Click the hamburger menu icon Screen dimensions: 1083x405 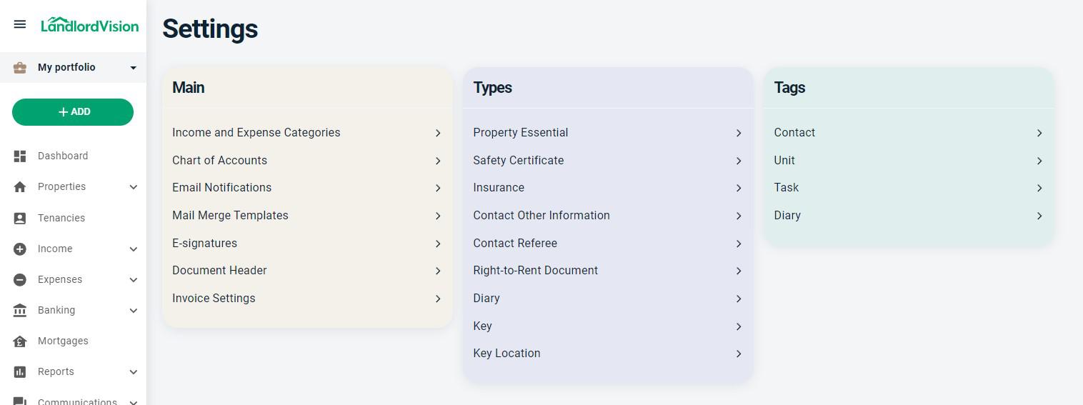click(x=20, y=25)
